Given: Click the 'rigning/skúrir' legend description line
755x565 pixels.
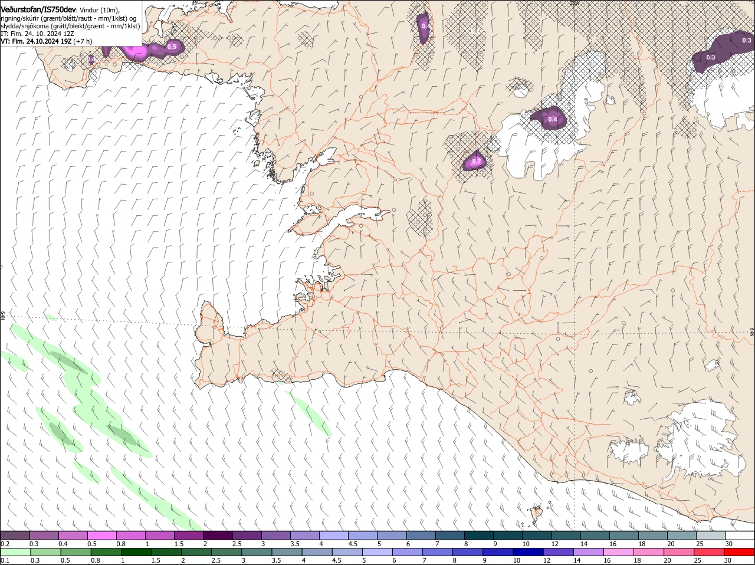Looking at the screenshot, I should point(69,18).
